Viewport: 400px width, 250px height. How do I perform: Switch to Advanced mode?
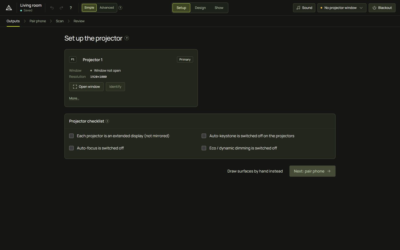107,8
